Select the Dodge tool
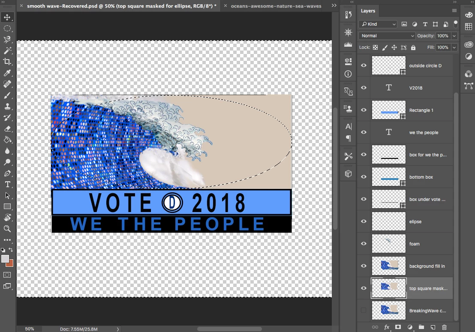The height and width of the screenshot is (332, 475). click(7, 162)
